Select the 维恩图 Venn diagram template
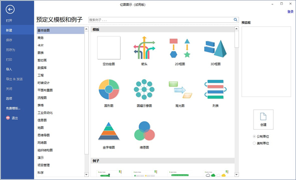The image size is (296, 180). tap(145, 131)
